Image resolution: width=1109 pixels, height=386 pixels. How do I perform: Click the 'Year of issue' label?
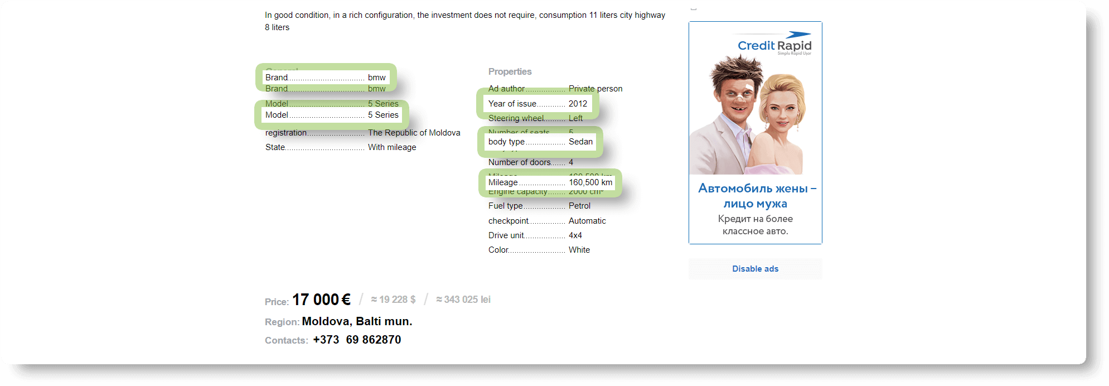(512, 104)
